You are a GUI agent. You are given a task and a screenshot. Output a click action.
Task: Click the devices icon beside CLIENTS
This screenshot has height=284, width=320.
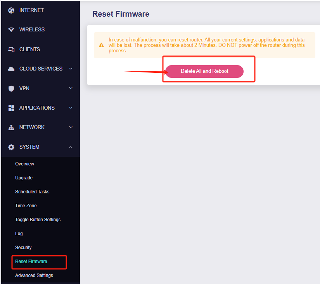11,50
